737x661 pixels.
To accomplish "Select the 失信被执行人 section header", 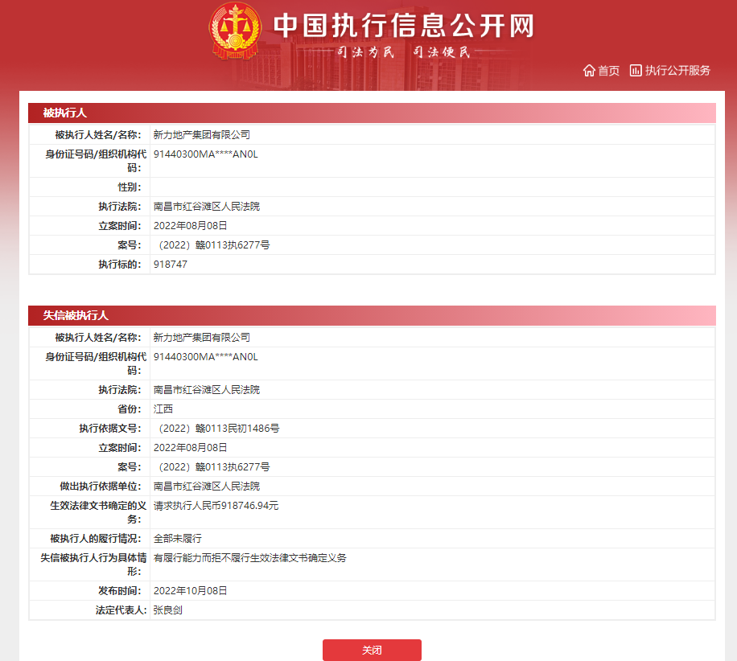I will (x=372, y=315).
